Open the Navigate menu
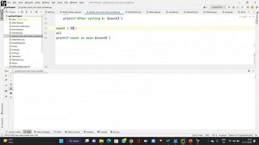The image size is (259, 145). (x=29, y=2)
